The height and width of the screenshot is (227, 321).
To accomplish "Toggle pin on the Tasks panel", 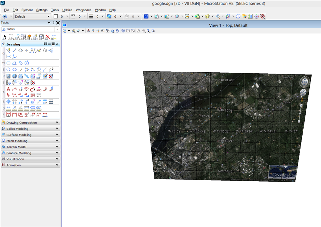I will point(53,23).
